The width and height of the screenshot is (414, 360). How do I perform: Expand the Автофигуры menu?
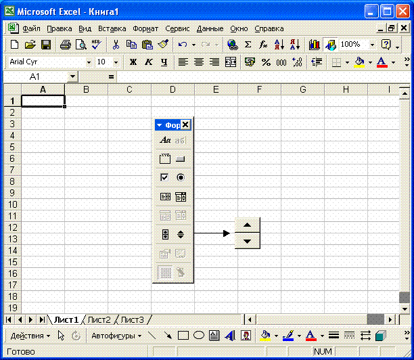116,336
